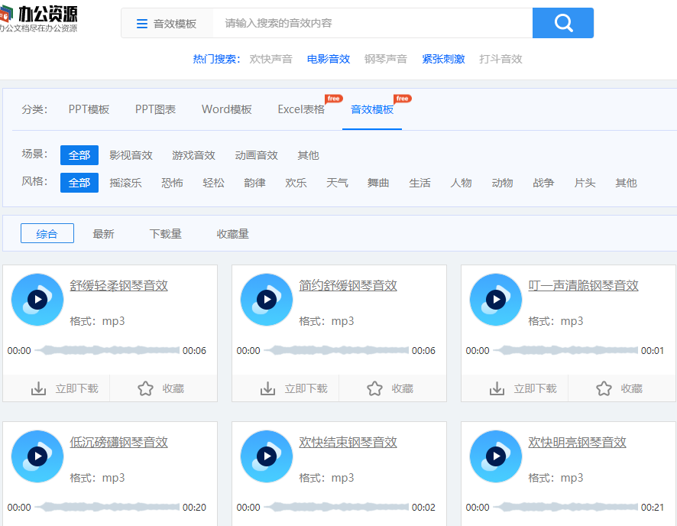Image resolution: width=677 pixels, height=526 pixels.
Task: Download 舒缓轻柔钢琴音效 via 立即下载 icon
Action: (x=38, y=388)
